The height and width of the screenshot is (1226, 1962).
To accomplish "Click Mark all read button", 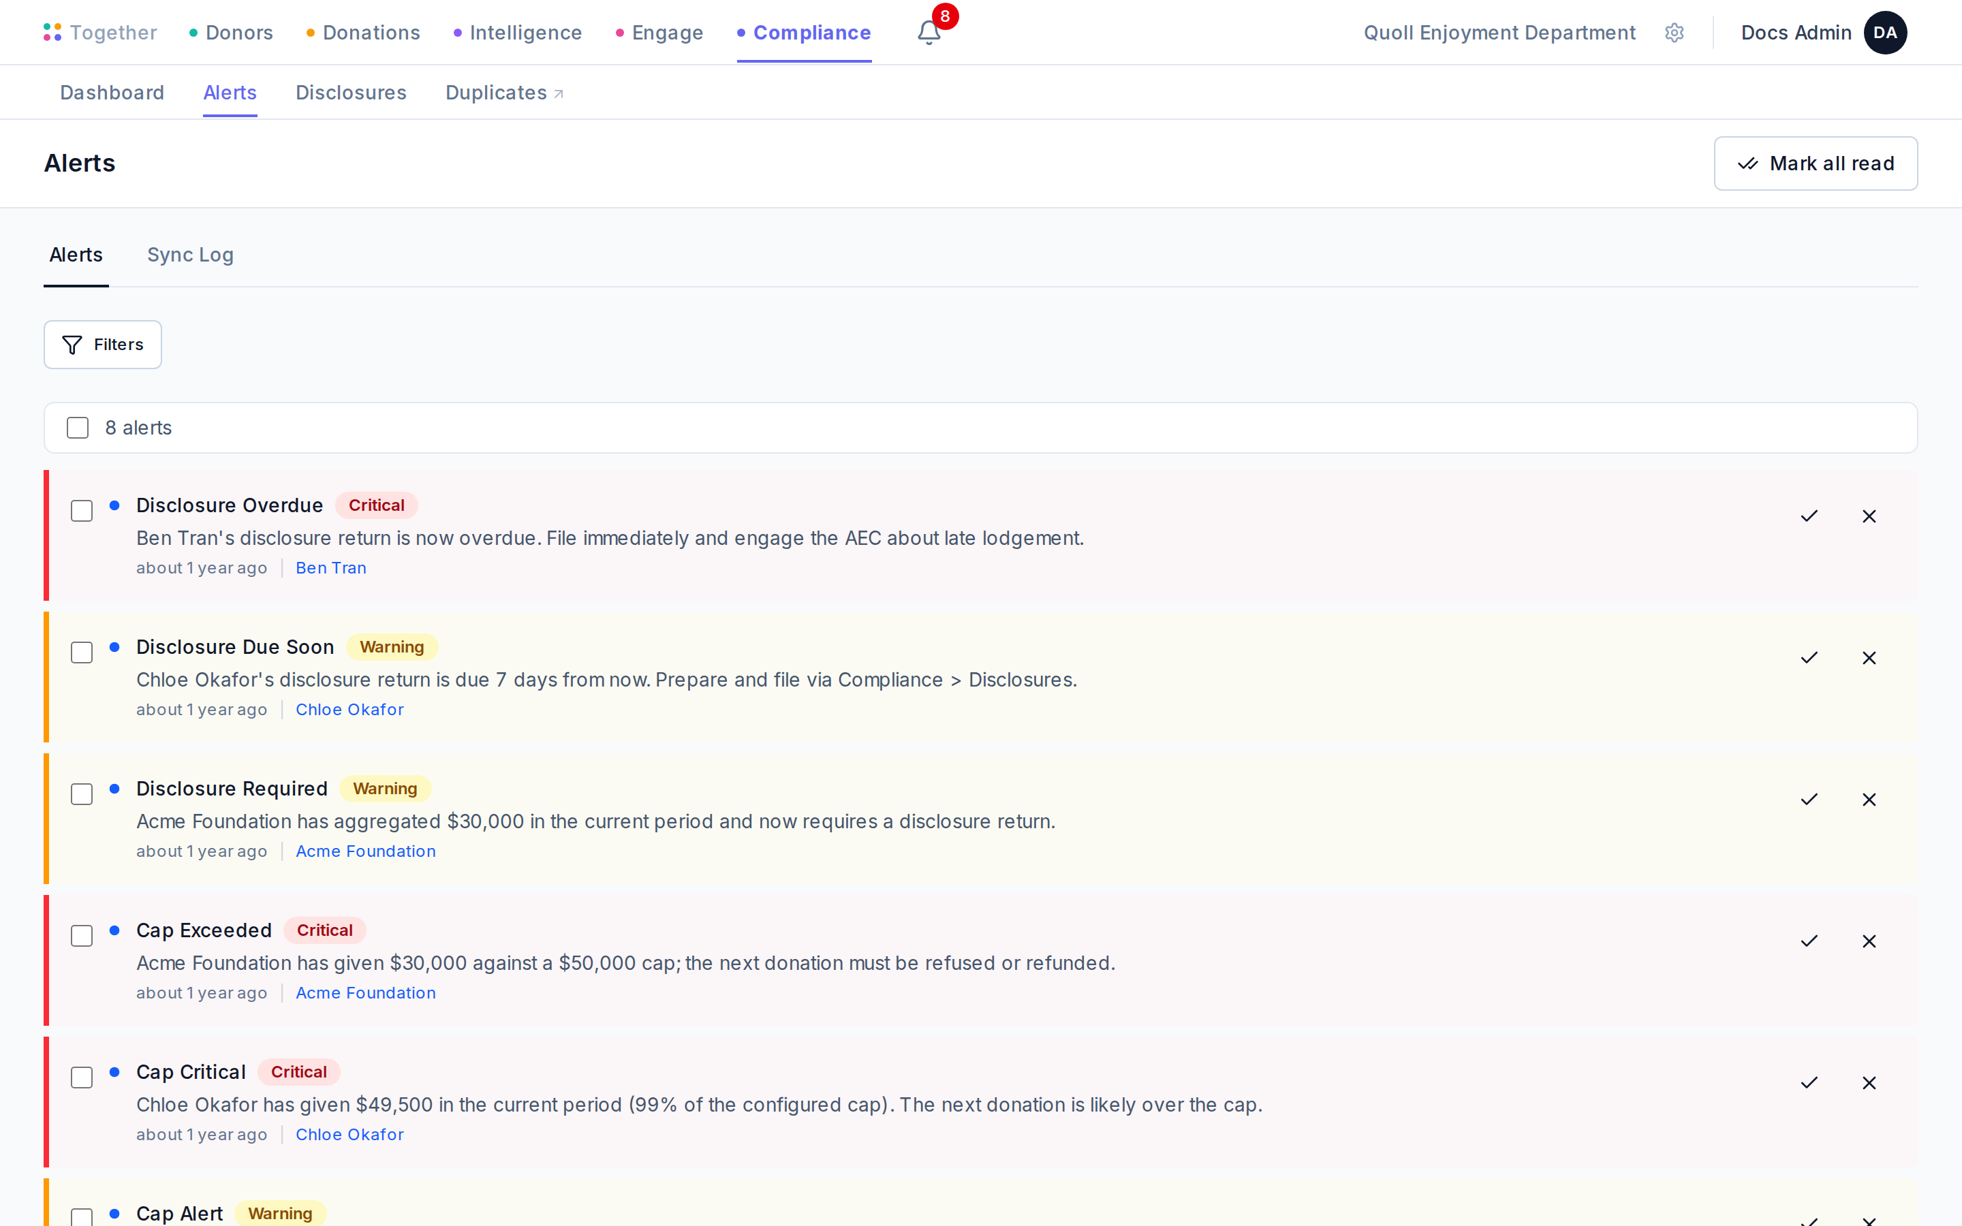I will click(x=1816, y=163).
